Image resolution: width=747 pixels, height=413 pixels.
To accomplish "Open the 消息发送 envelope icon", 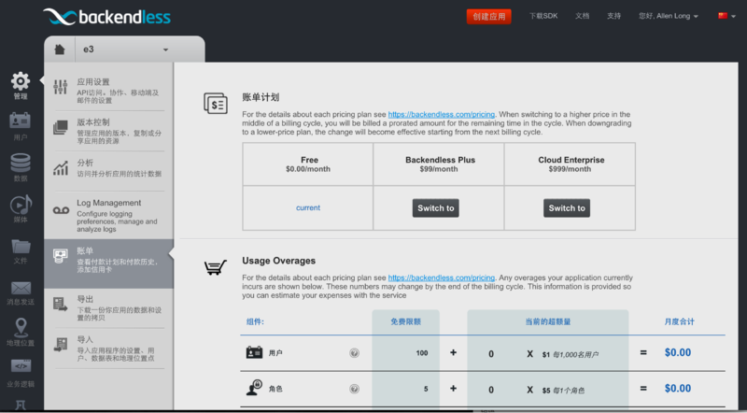I will tap(21, 289).
